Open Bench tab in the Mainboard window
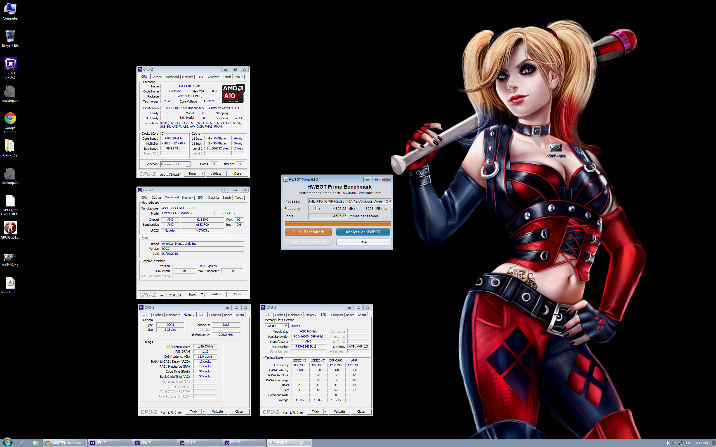This screenshot has height=447, width=716. pos(227,198)
